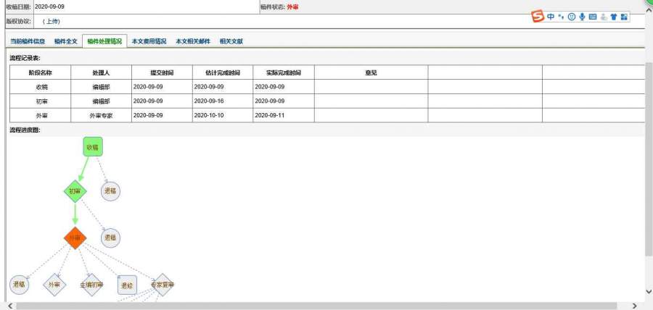This screenshot has width=653, height=310.
Task: Click 编辑部 in the 初审 row
Action: (x=101, y=101)
